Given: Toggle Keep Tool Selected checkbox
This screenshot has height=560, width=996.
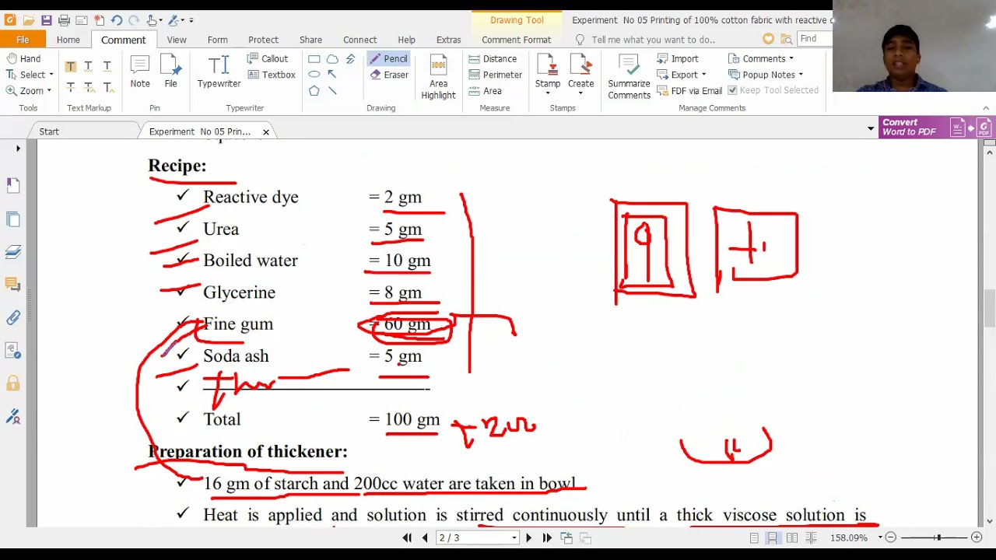Looking at the screenshot, I should (773, 90).
